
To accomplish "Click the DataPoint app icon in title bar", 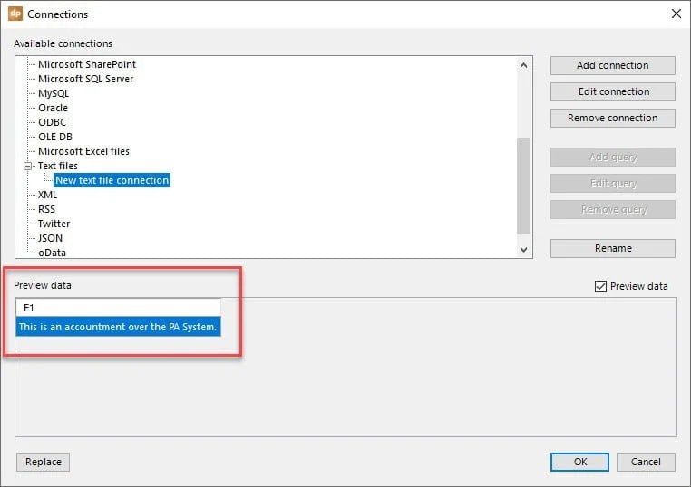I will [15, 14].
